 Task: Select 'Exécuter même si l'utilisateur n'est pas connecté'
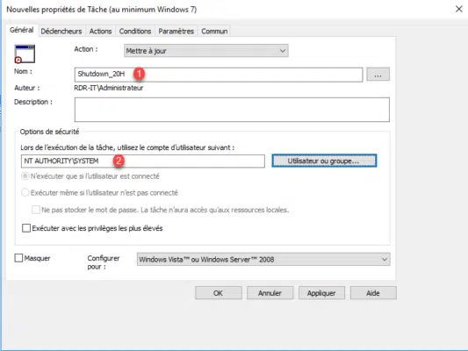(x=25, y=193)
